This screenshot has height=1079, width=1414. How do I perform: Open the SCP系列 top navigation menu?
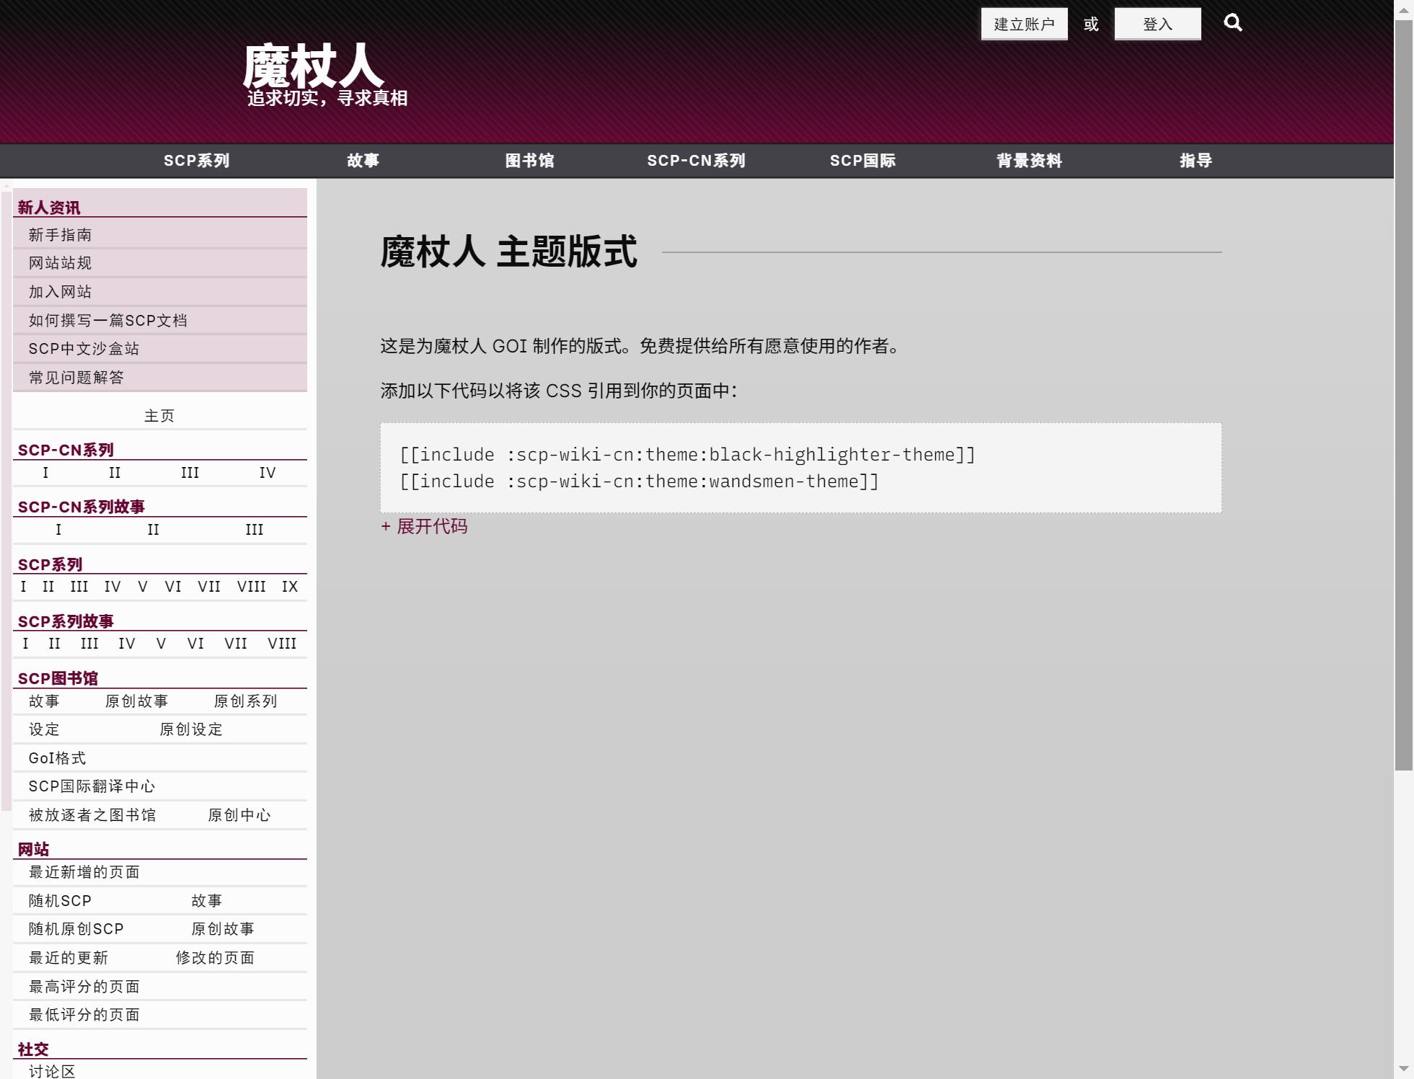(196, 161)
